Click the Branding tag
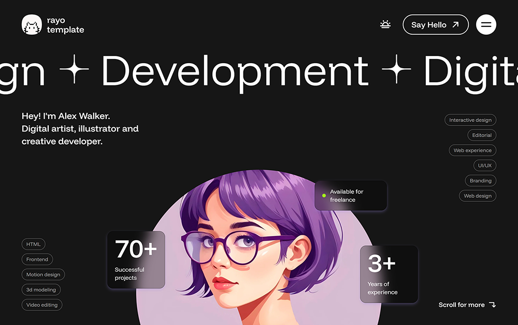Image resolution: width=518 pixels, height=325 pixels. click(x=480, y=181)
